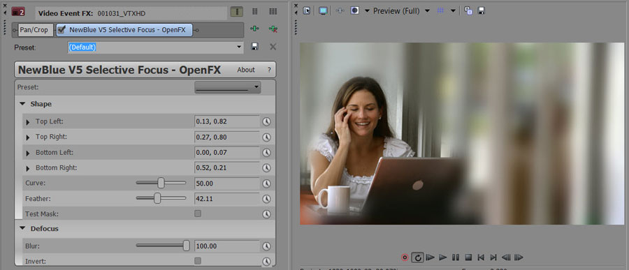Click the About button

point(246,70)
